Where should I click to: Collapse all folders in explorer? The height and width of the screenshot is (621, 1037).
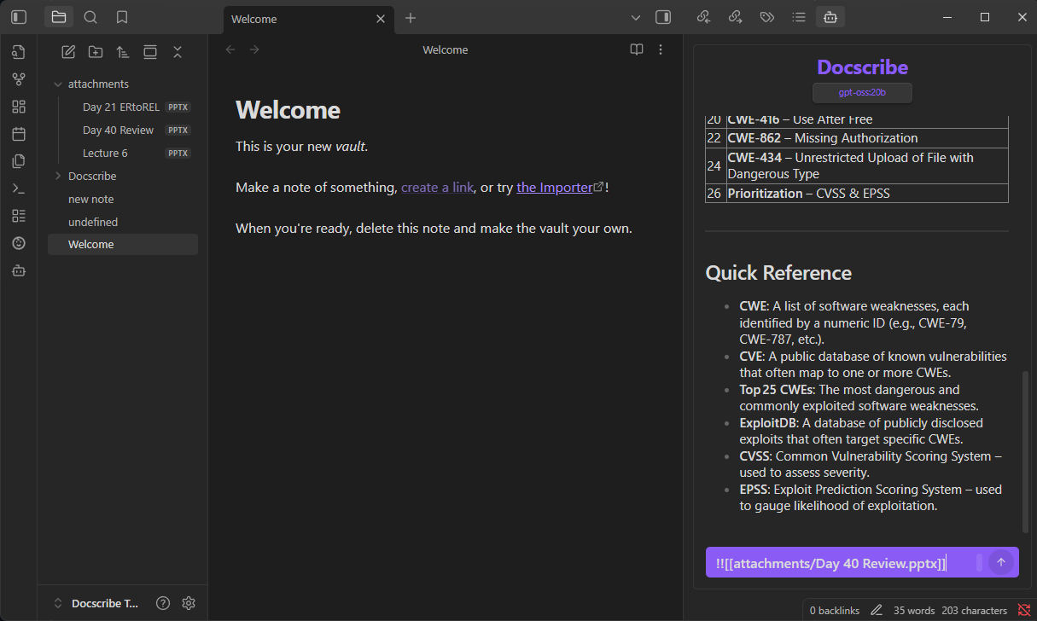[x=178, y=52]
